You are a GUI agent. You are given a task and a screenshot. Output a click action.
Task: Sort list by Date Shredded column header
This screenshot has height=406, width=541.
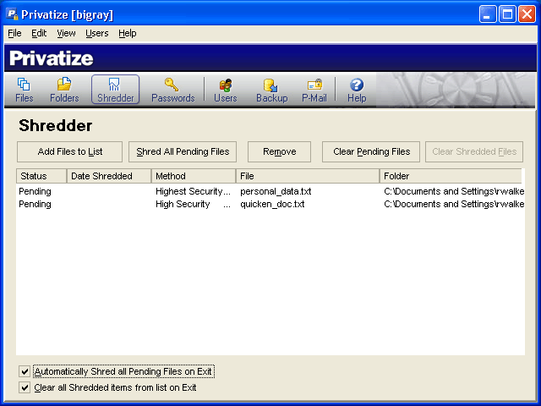(108, 176)
